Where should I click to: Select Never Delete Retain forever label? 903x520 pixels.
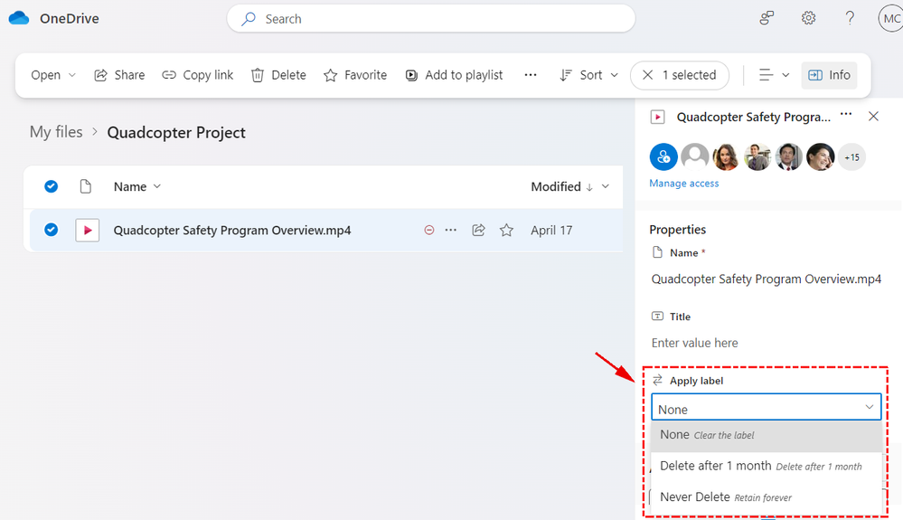(x=766, y=497)
